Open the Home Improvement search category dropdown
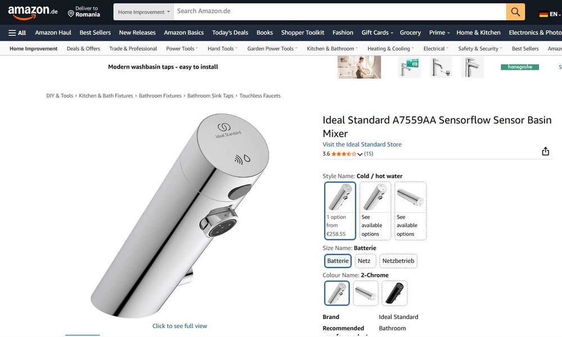 pos(144,12)
